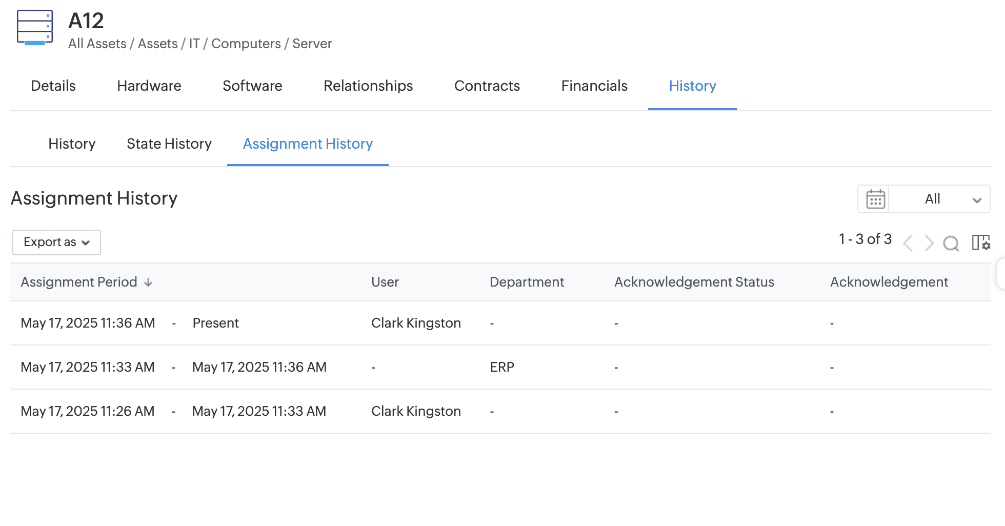Go to next page arrow
This screenshot has width=1005, height=526.
coord(929,243)
